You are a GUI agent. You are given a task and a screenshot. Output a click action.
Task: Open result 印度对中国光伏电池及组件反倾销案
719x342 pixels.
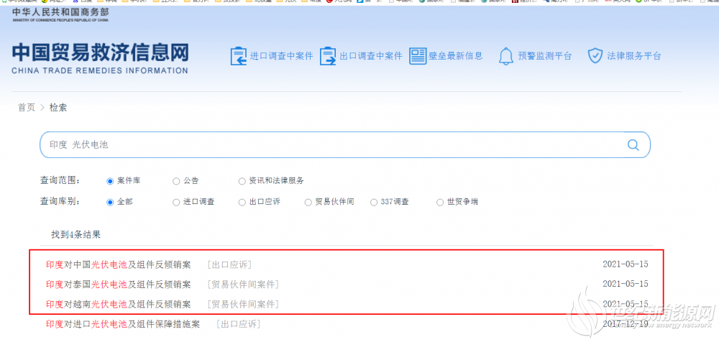pos(119,264)
